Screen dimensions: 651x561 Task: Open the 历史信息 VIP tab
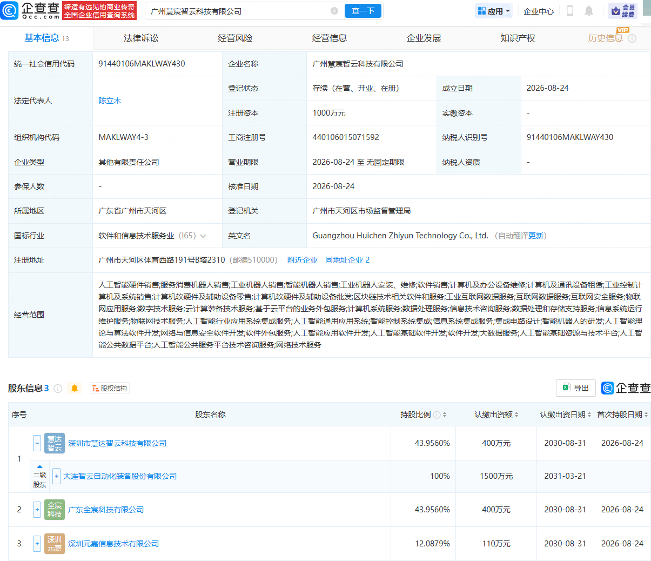(x=606, y=38)
